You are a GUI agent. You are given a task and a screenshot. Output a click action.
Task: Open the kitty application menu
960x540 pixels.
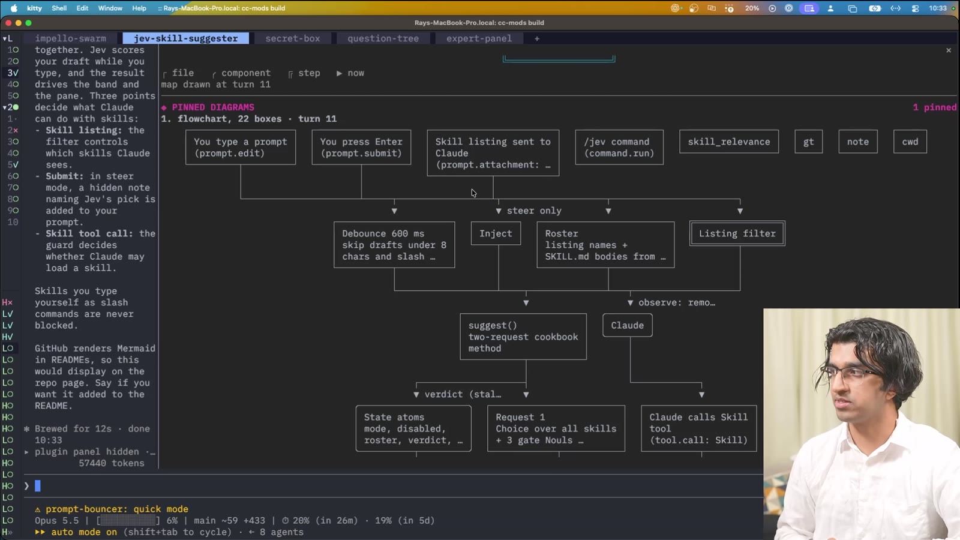[x=34, y=8]
